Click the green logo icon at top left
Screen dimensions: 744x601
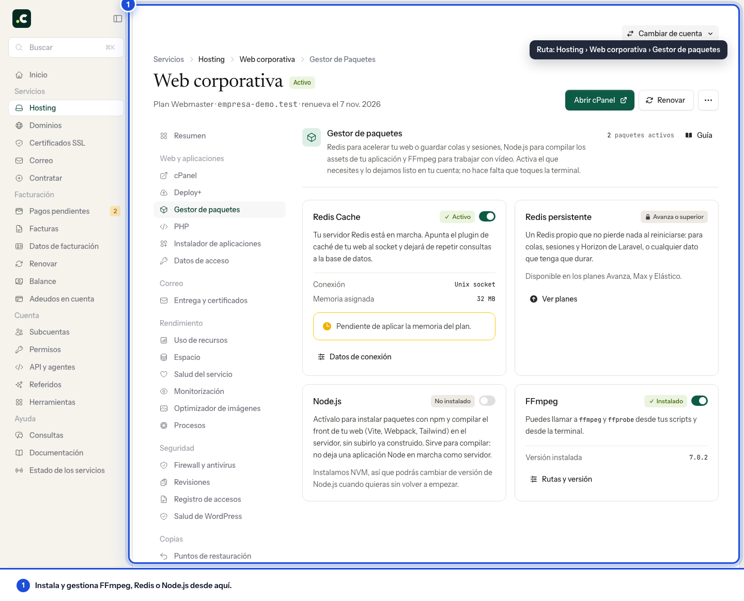point(22,19)
